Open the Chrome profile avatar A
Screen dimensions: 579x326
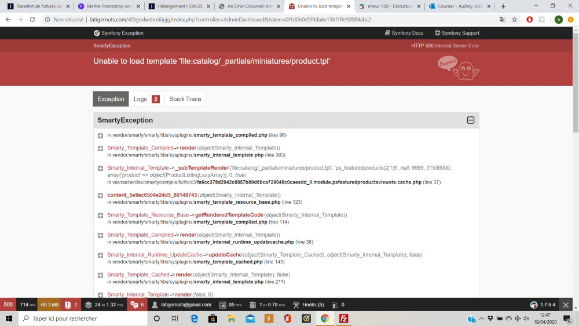click(x=559, y=20)
